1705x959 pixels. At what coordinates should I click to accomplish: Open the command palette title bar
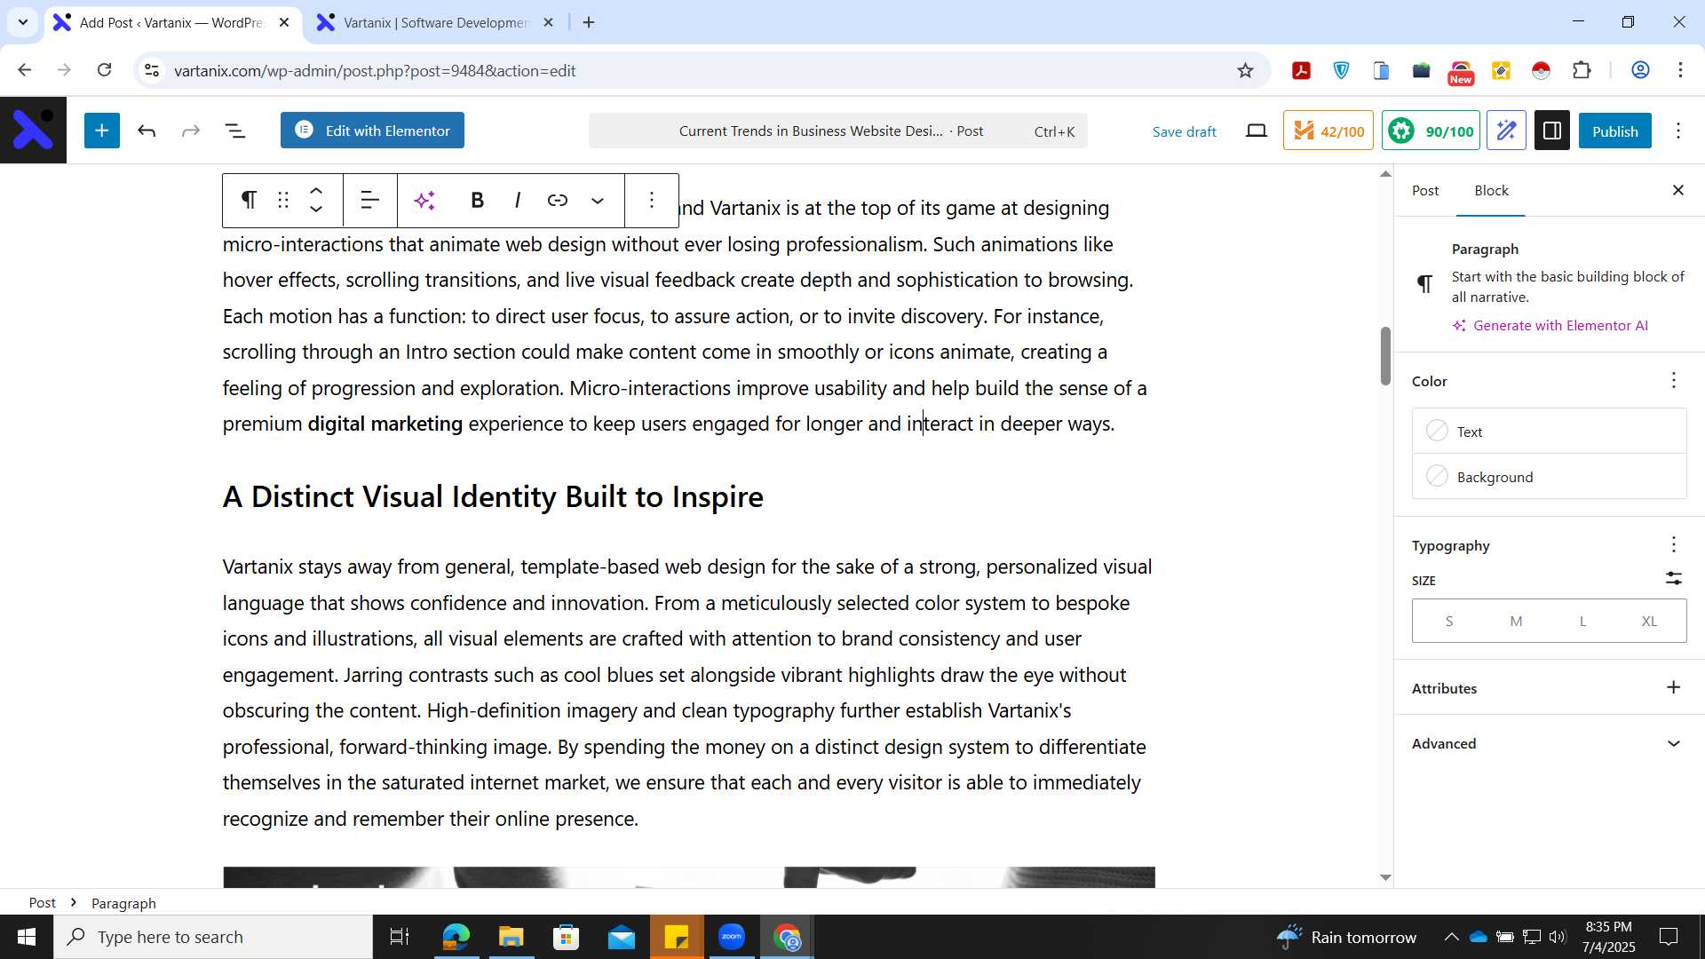tap(837, 131)
